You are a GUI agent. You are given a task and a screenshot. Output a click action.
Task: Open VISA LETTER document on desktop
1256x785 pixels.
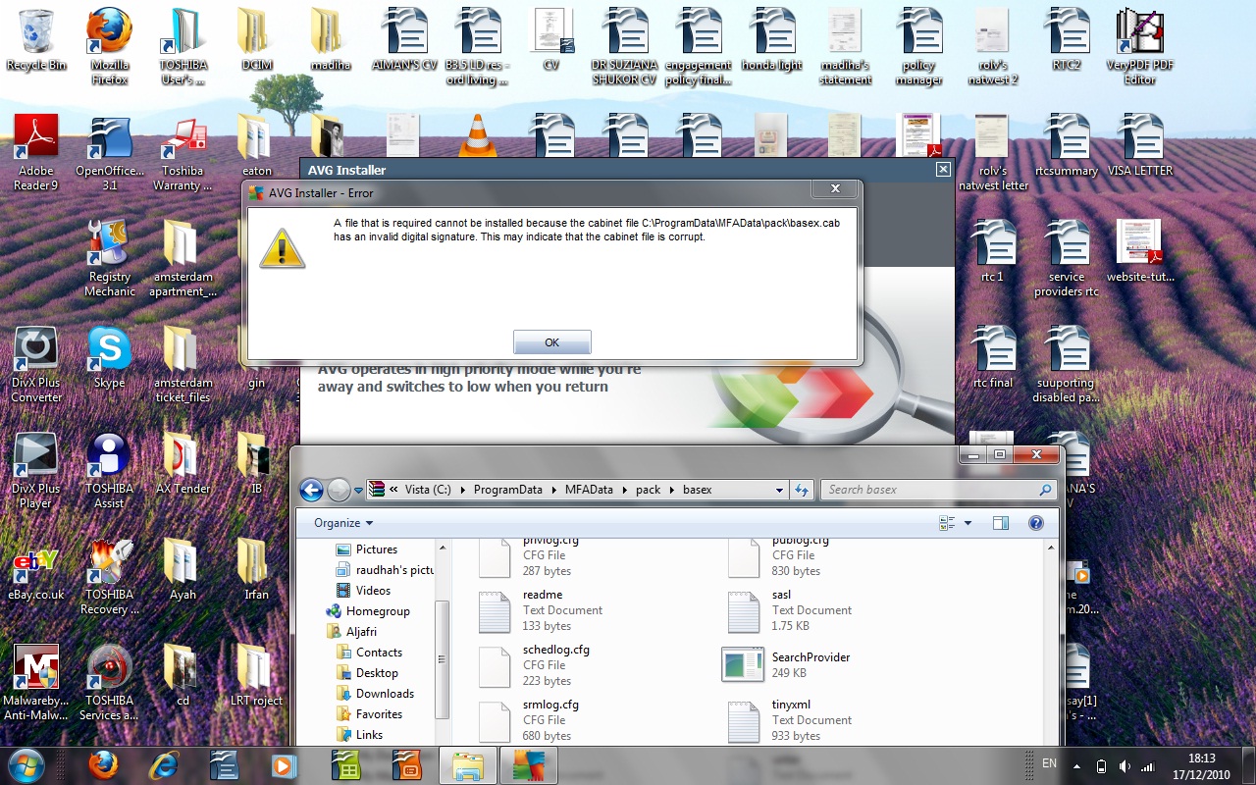click(x=1139, y=146)
